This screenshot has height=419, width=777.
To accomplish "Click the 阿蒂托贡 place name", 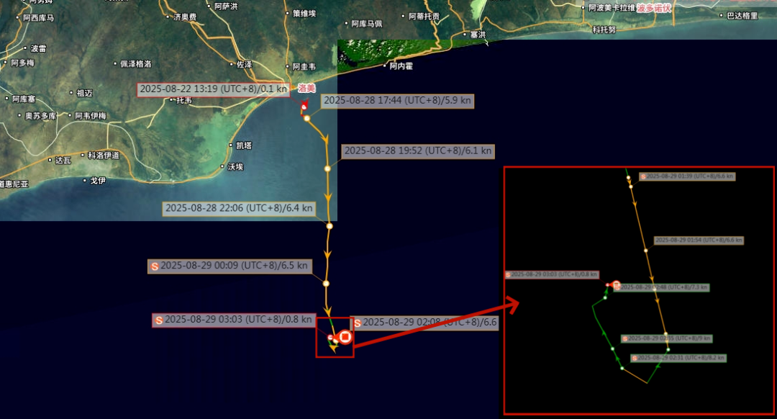I will (x=424, y=17).
